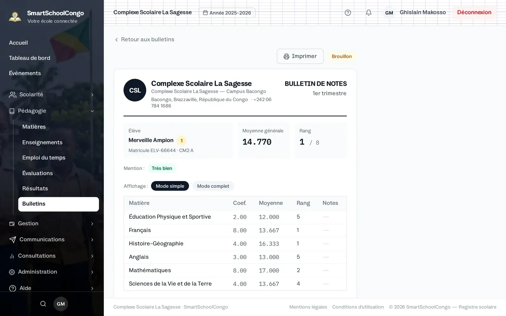Open Résultats under Pédagogie

35,188
